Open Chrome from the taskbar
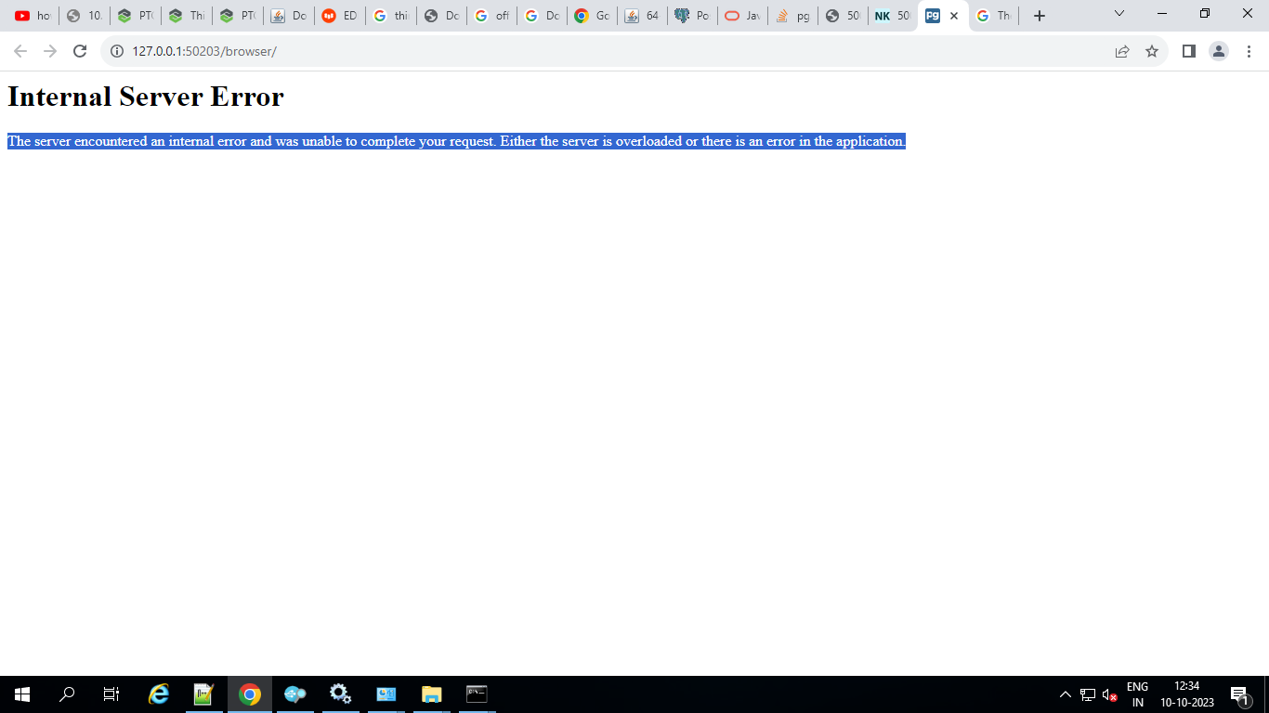 pos(249,694)
